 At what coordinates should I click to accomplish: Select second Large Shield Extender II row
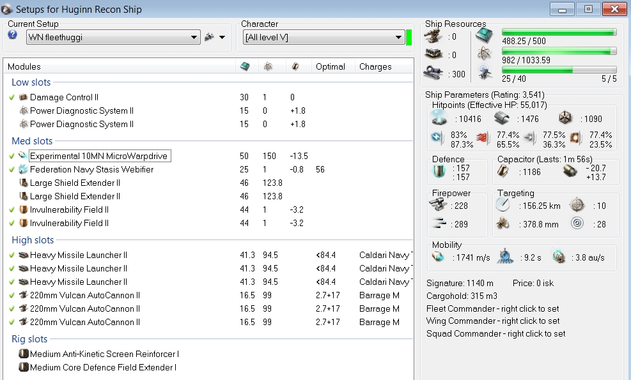tap(209, 196)
